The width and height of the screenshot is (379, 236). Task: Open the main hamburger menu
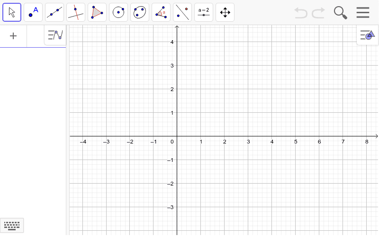pos(363,13)
